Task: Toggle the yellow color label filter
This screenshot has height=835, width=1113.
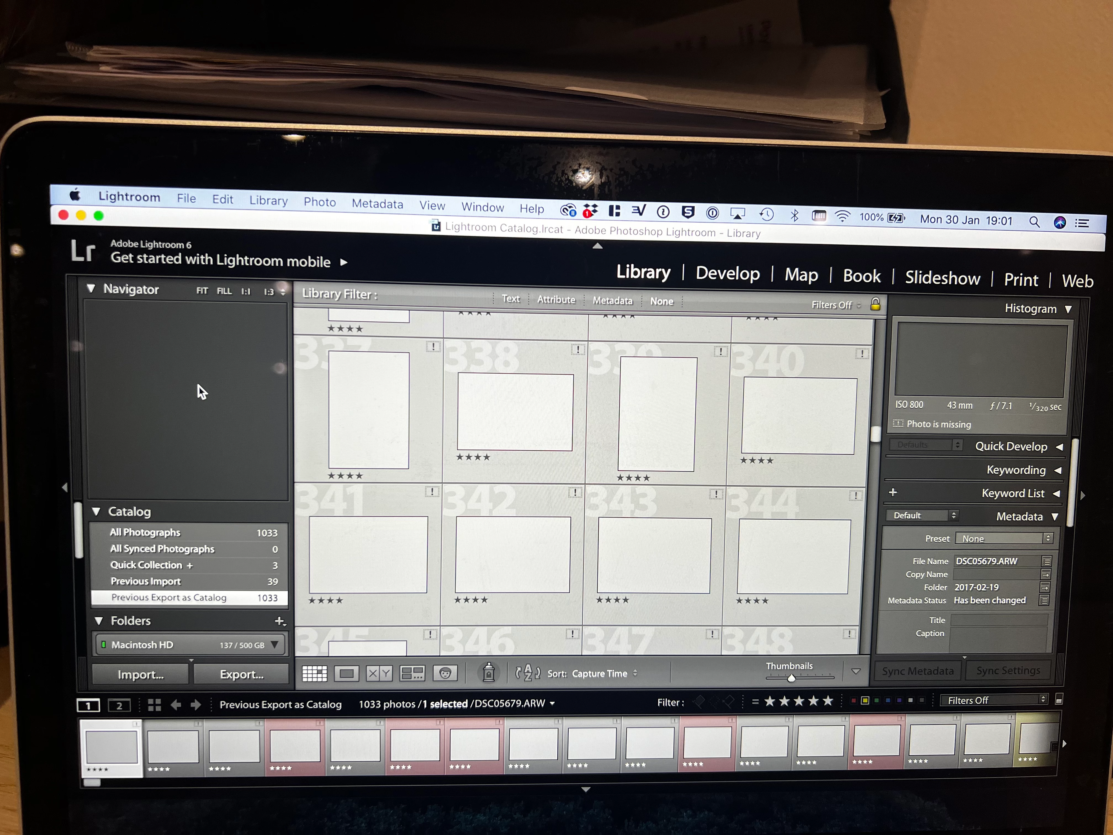Action: click(865, 701)
